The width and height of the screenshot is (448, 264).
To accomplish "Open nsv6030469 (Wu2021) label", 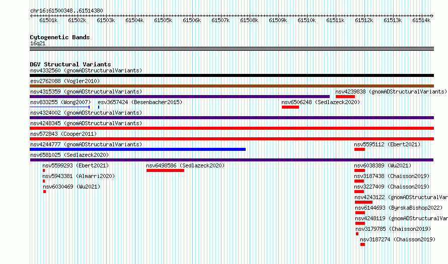I will pos(71,187).
